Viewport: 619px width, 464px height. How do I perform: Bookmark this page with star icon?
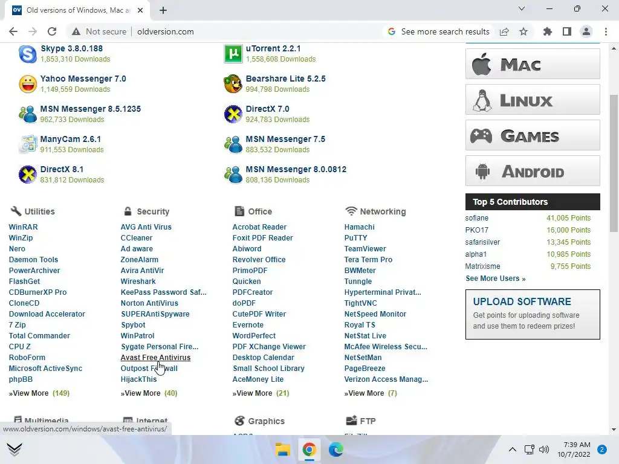coord(523,31)
